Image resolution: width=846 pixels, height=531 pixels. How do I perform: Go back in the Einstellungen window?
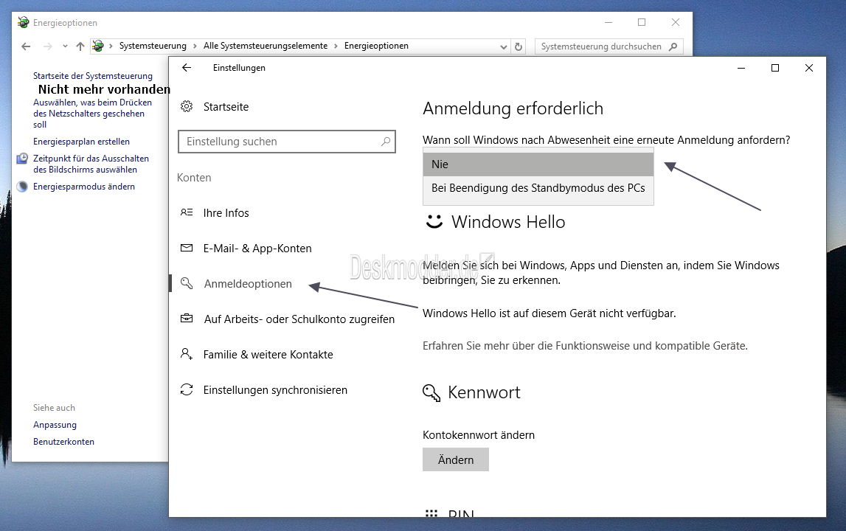pos(187,67)
